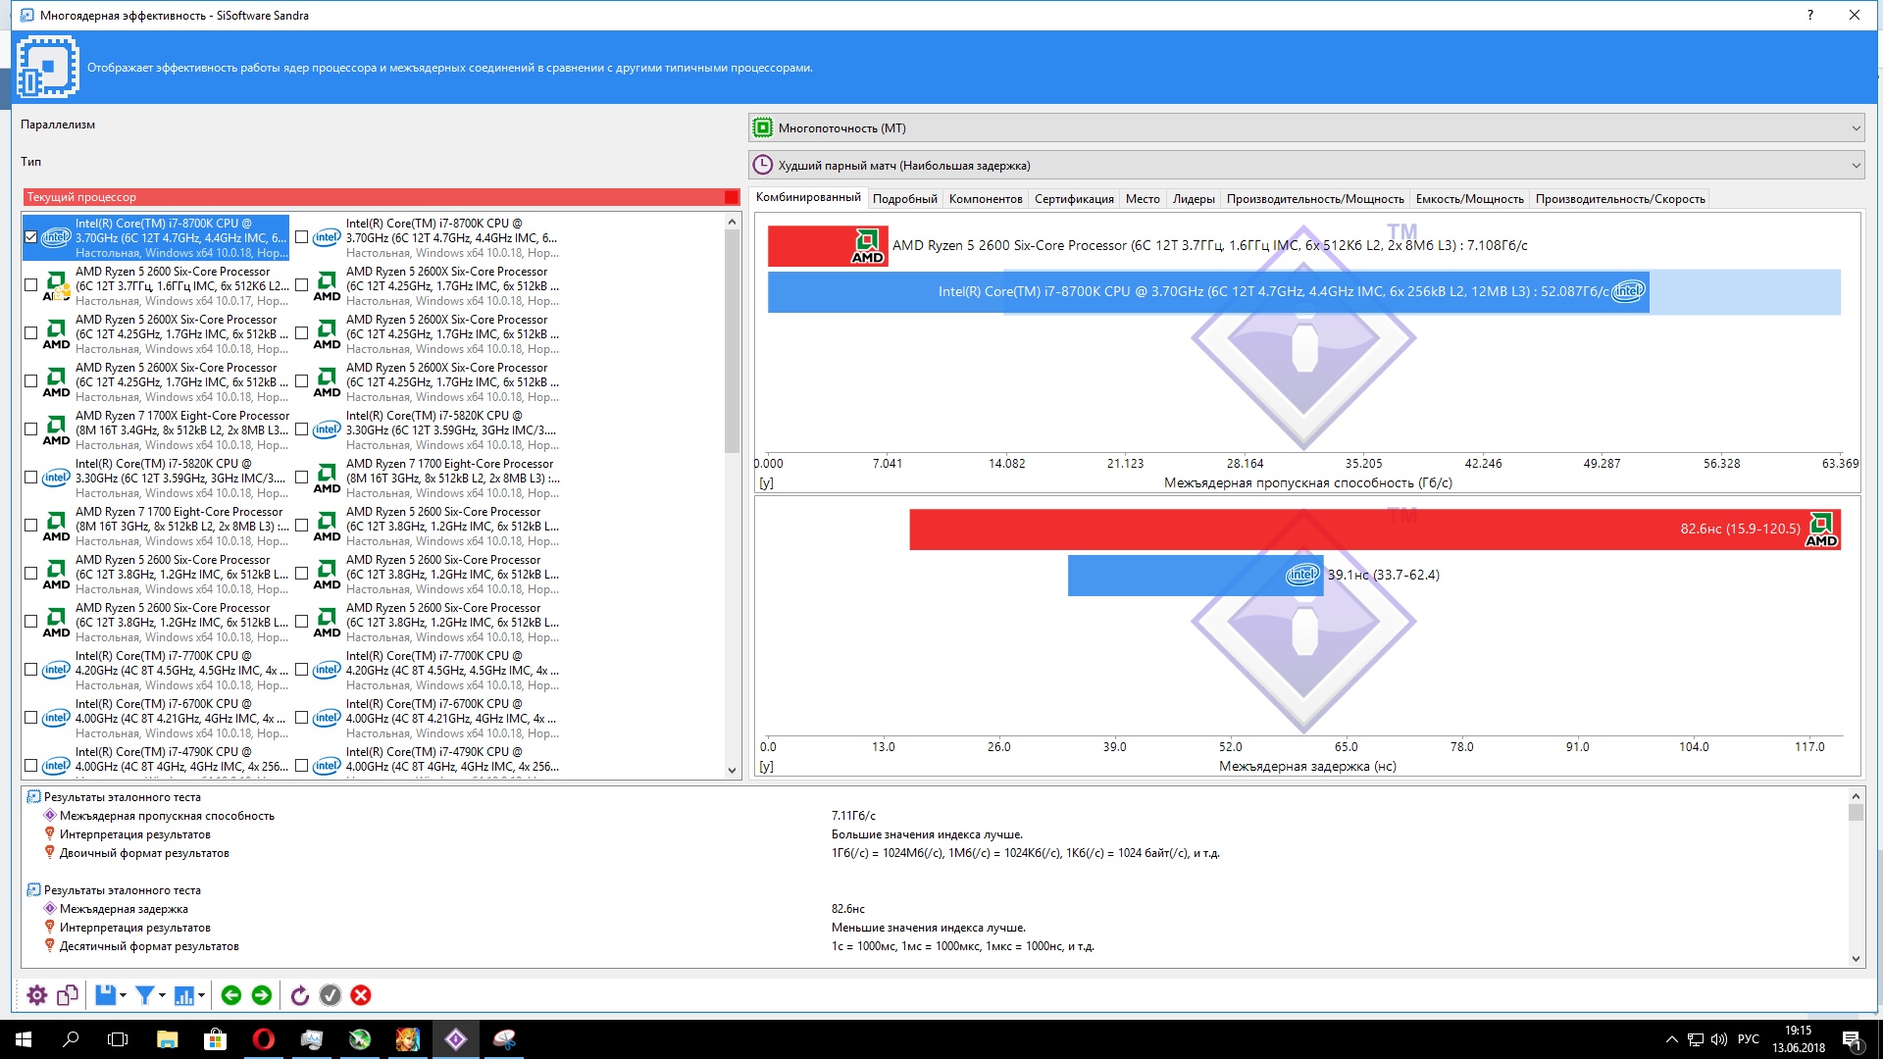Click the blue save floppy icon
Image resolution: width=1883 pixels, height=1059 pixels.
pos(105,995)
